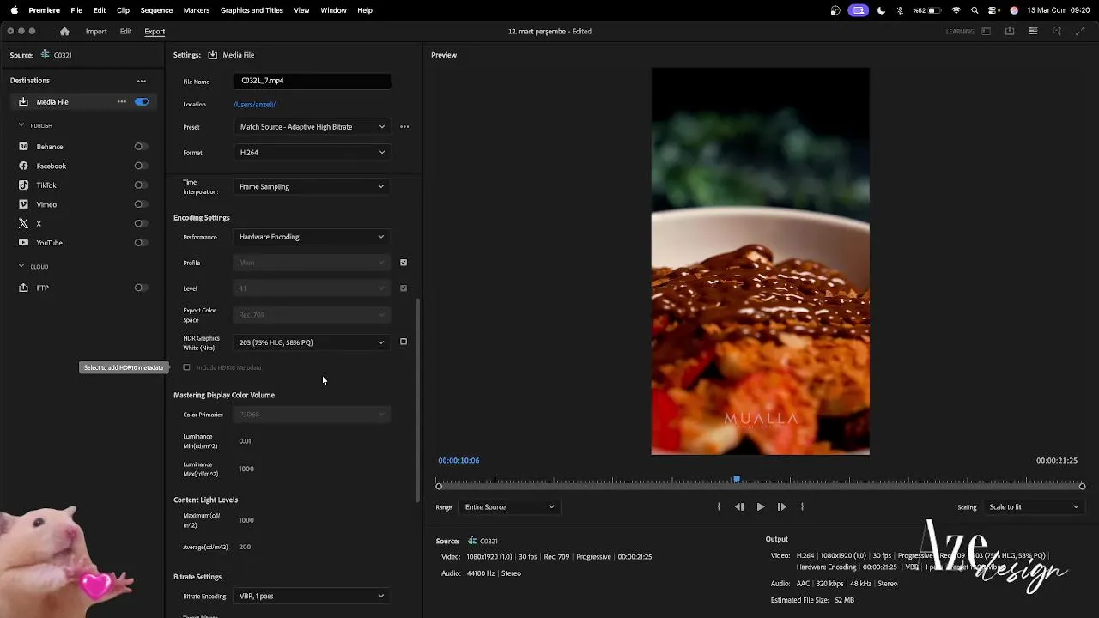Screen dimensions: 1099x618
Task: Enable the Vimeo publish toggle
Action: [x=141, y=204]
